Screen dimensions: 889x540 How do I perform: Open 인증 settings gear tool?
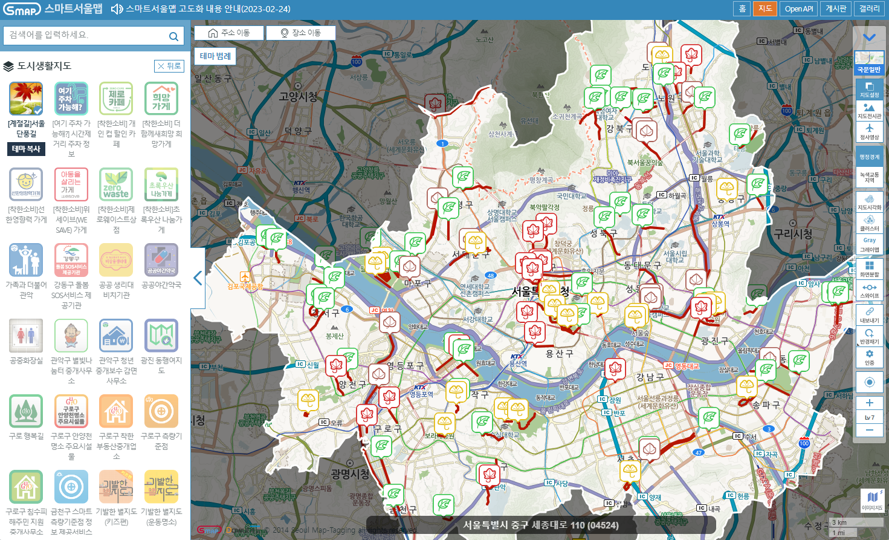point(870,357)
